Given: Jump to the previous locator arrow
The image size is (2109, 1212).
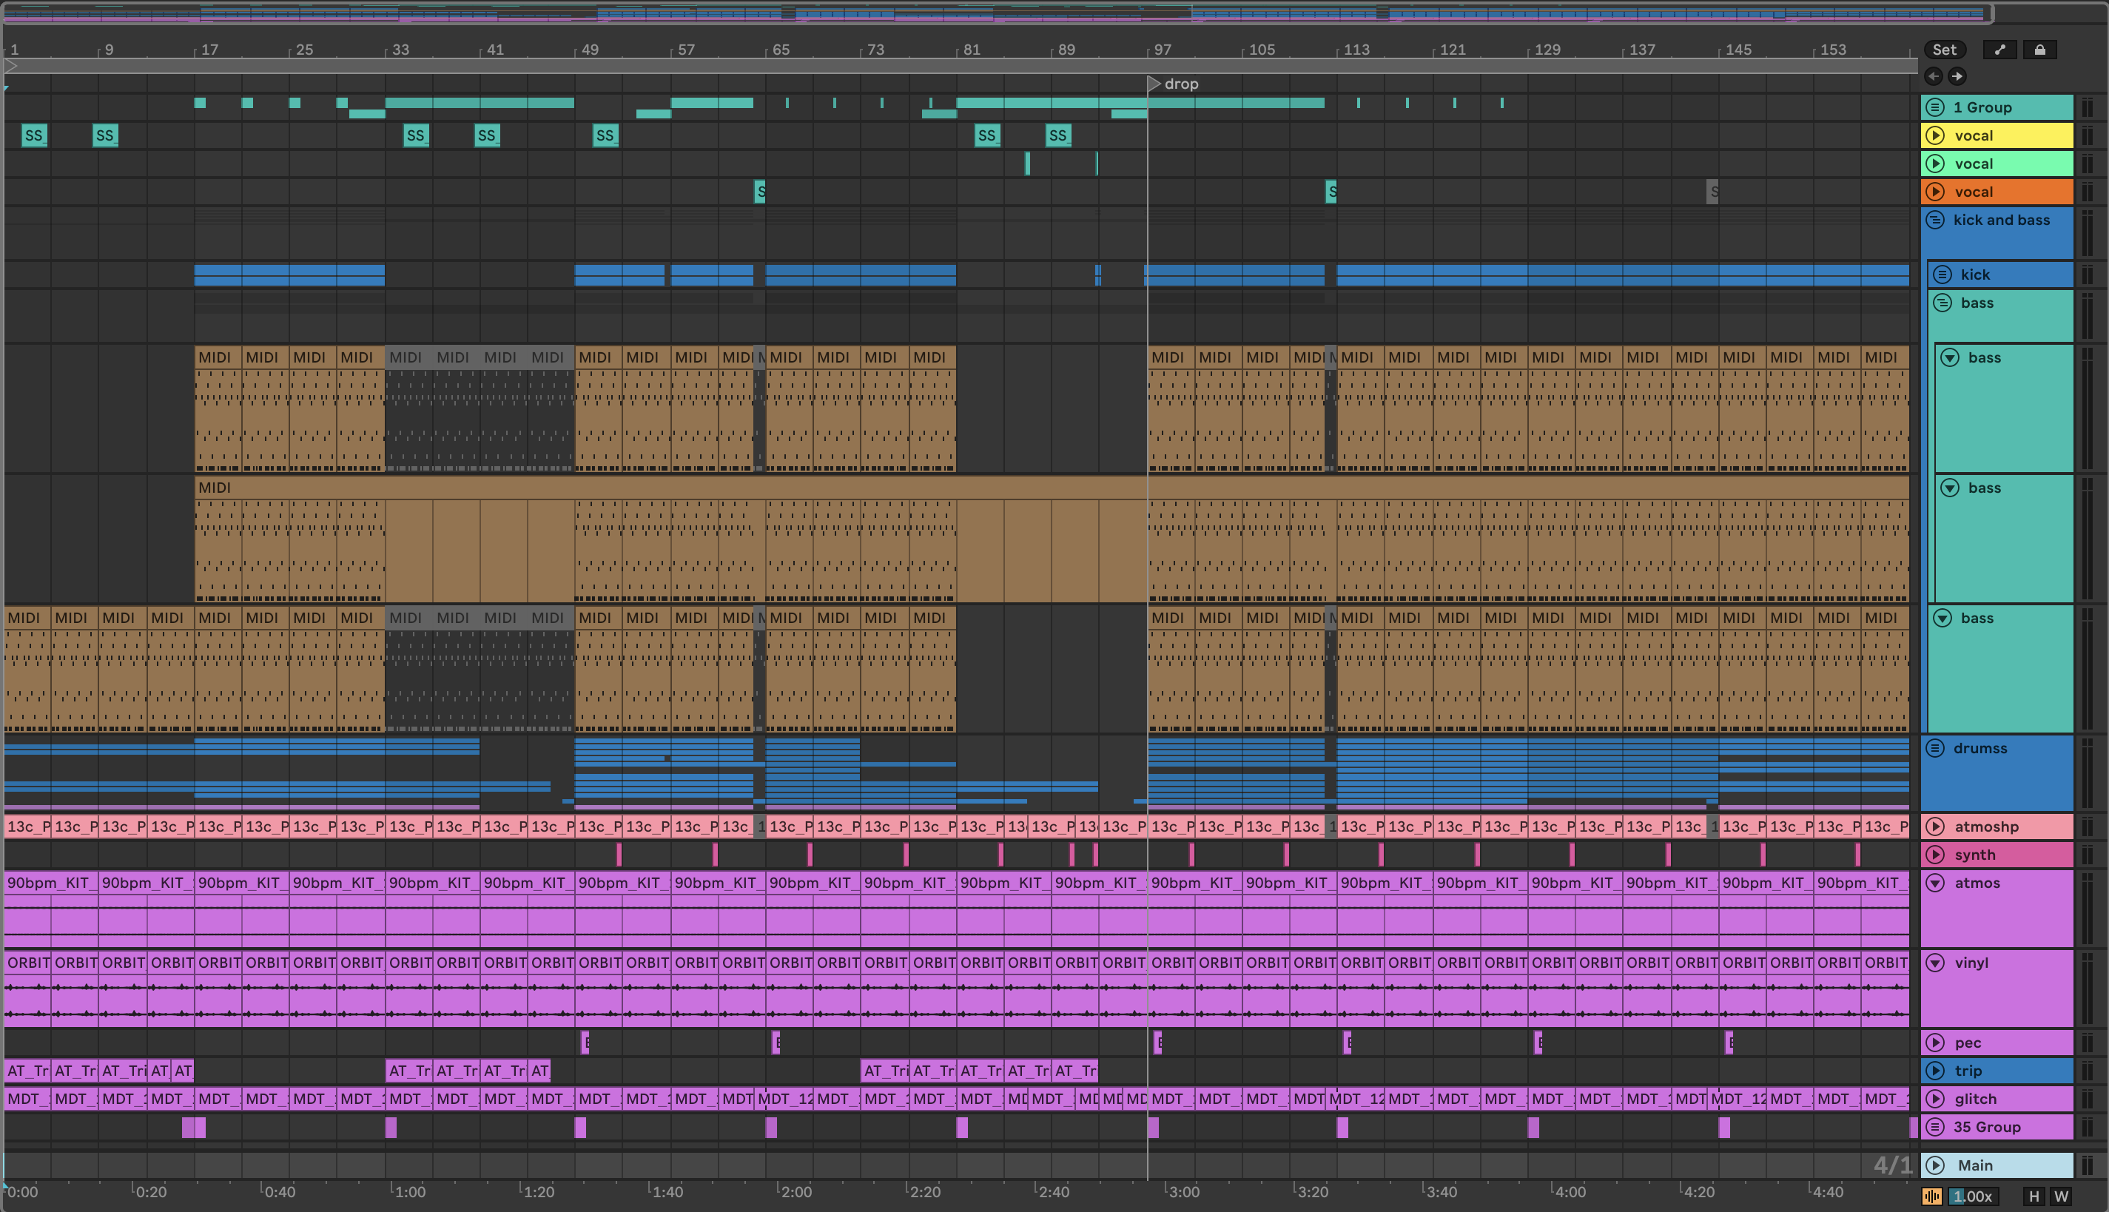Looking at the screenshot, I should [1934, 77].
